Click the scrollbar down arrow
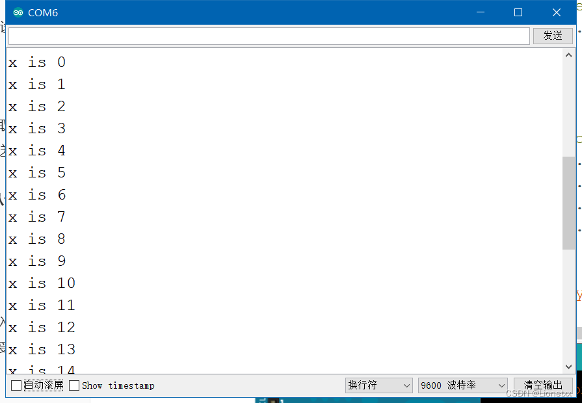582x403 pixels. (568, 367)
